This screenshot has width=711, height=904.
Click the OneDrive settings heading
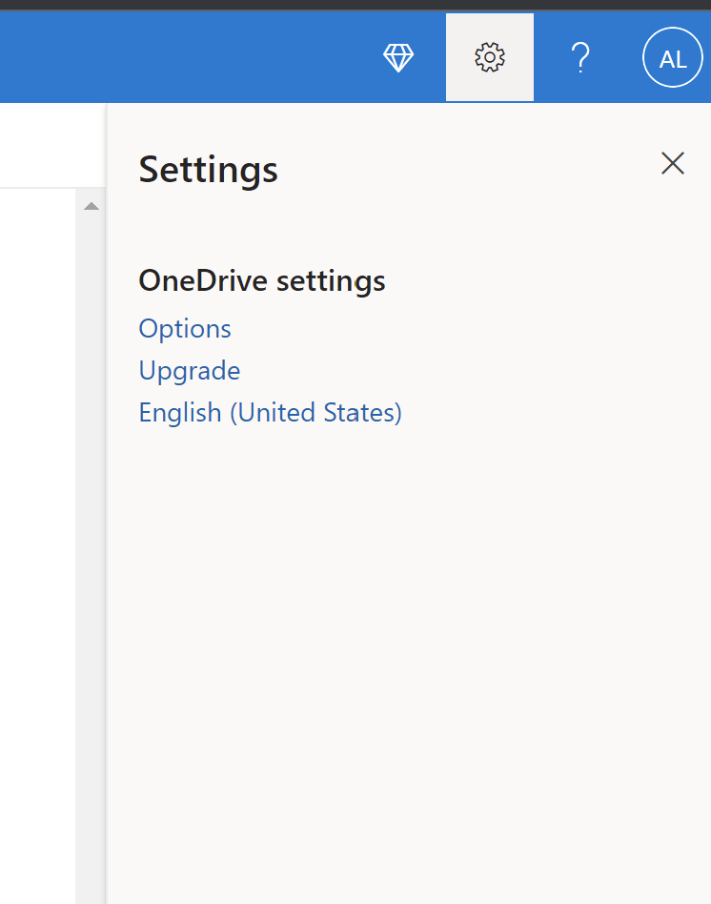coord(262,281)
